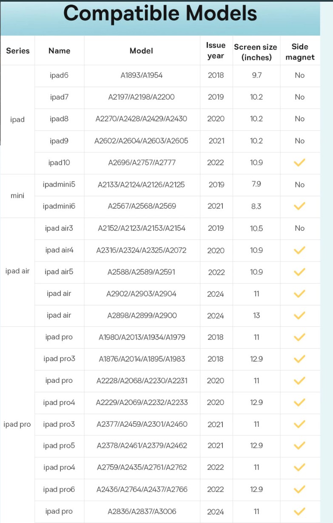
Task: Click the ipad air5 side magnet checkmark
Action: [300, 272]
